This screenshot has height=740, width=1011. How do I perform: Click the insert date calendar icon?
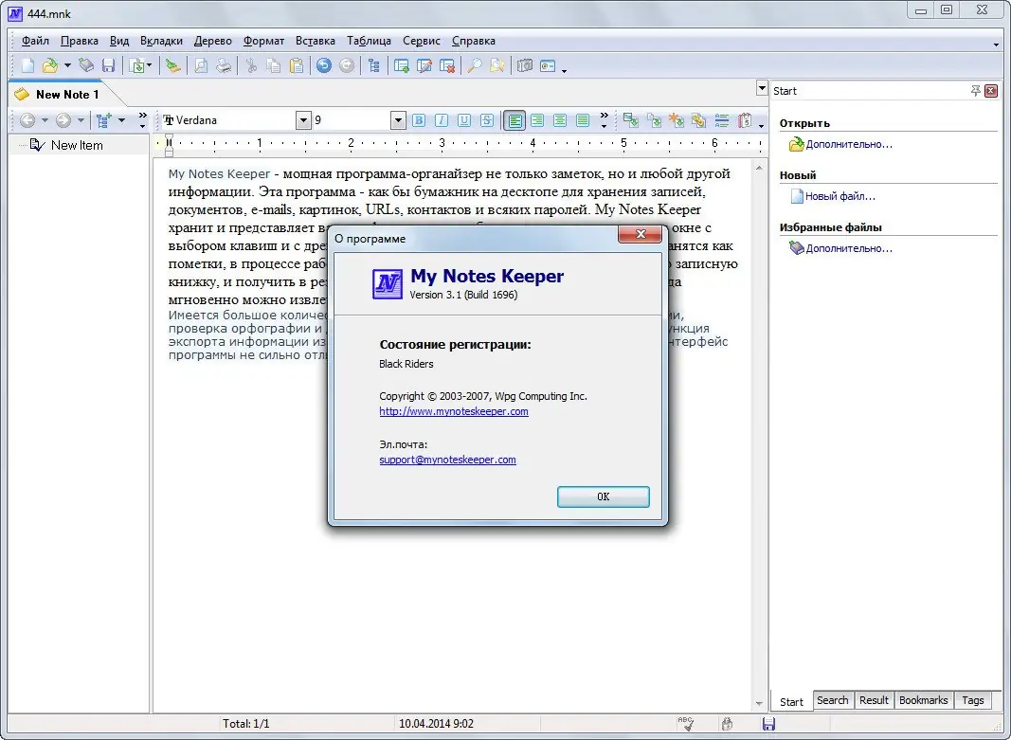click(745, 120)
